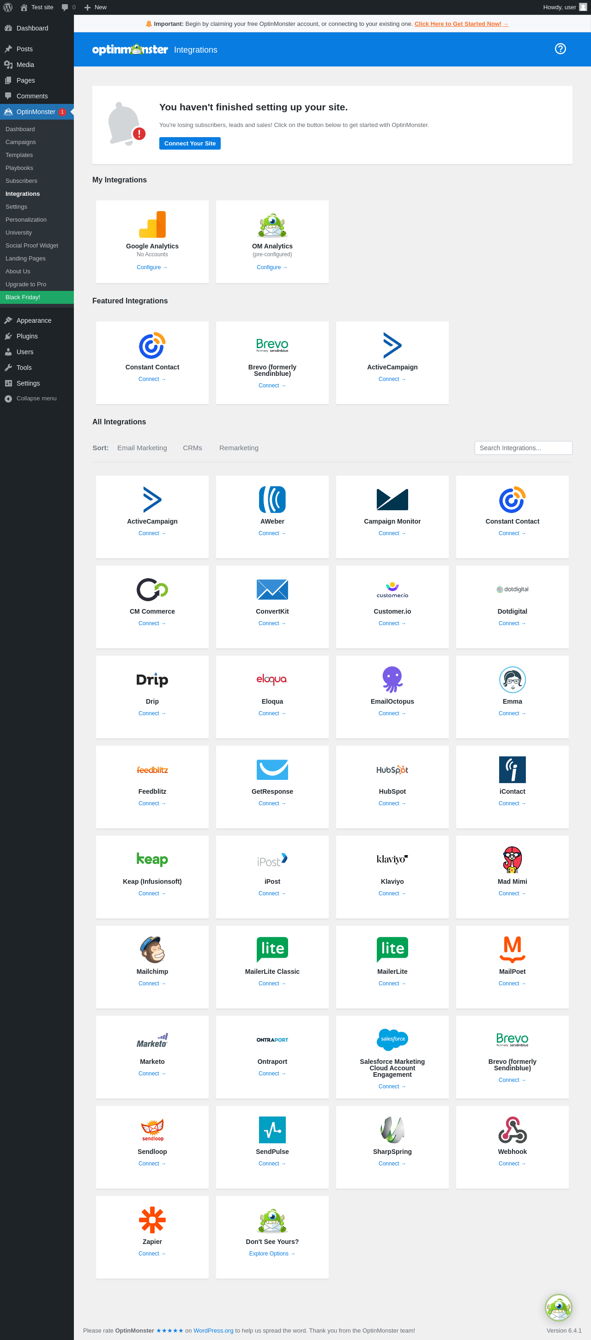Viewport: 591px width, 1340px height.
Task: Click the Emma avatar icon
Action: pyautogui.click(x=512, y=679)
